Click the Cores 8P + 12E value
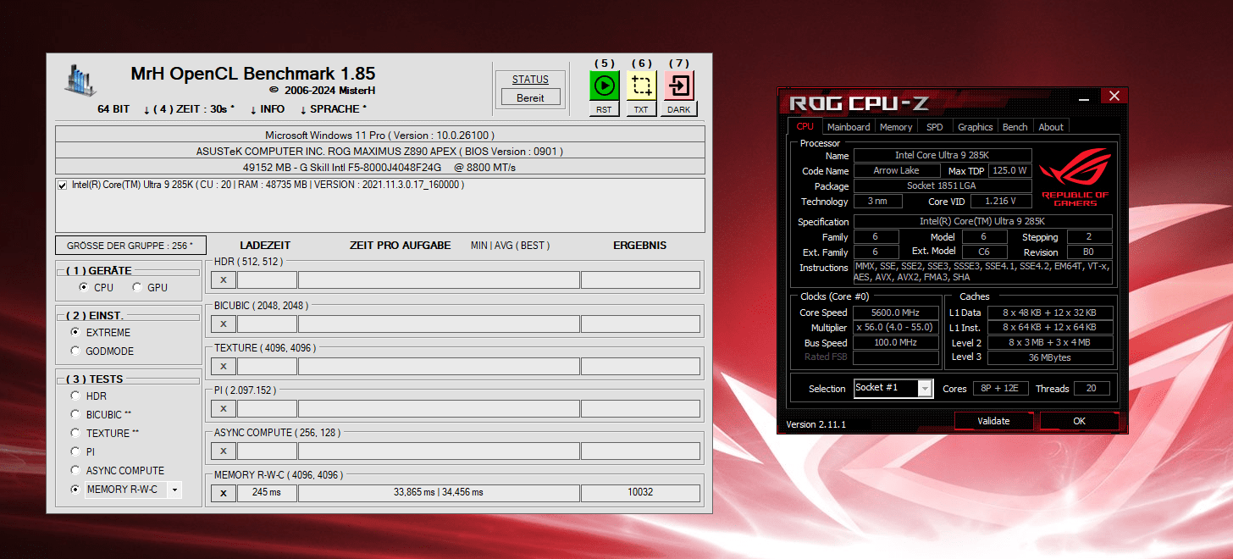 tap(999, 388)
